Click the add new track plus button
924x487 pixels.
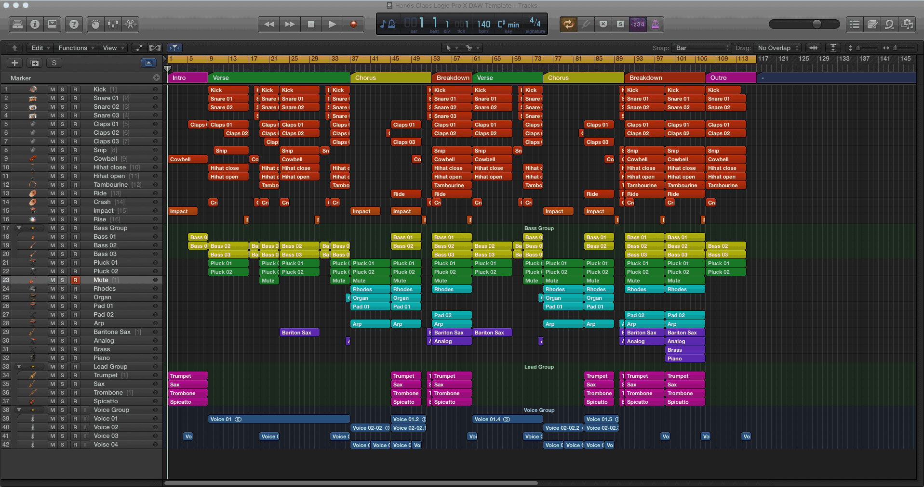(x=14, y=63)
